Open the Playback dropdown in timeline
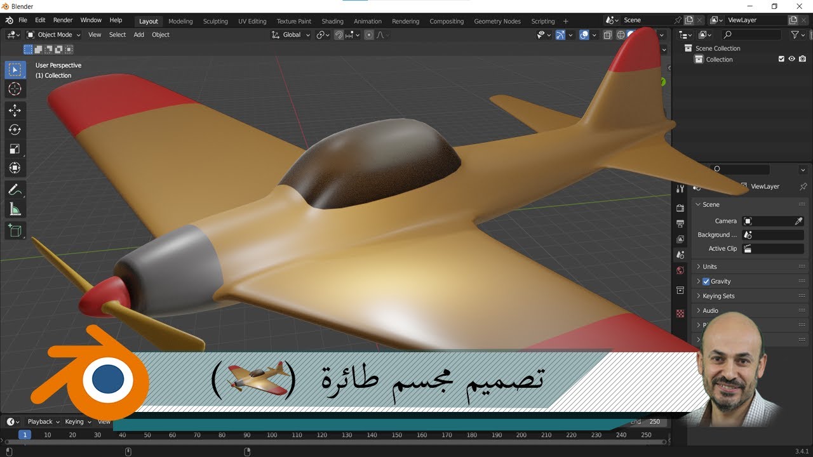Screen dimensions: 813x457 point(43,421)
